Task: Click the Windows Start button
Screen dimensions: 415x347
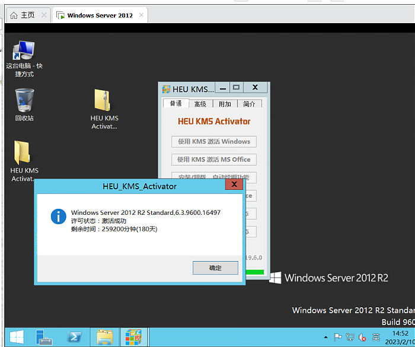Action: coord(16,338)
